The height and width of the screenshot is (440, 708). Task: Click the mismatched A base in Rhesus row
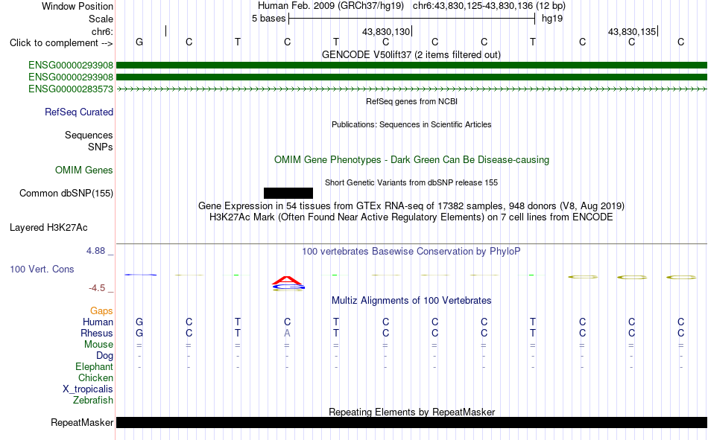287,333
